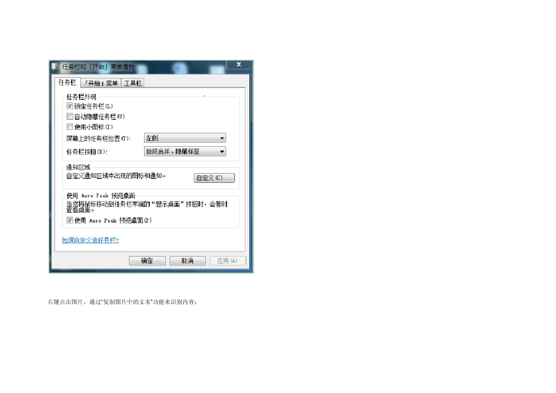Click the 屏幕上的任务栏位置 label
This screenshot has width=556, height=393.
[99, 139]
